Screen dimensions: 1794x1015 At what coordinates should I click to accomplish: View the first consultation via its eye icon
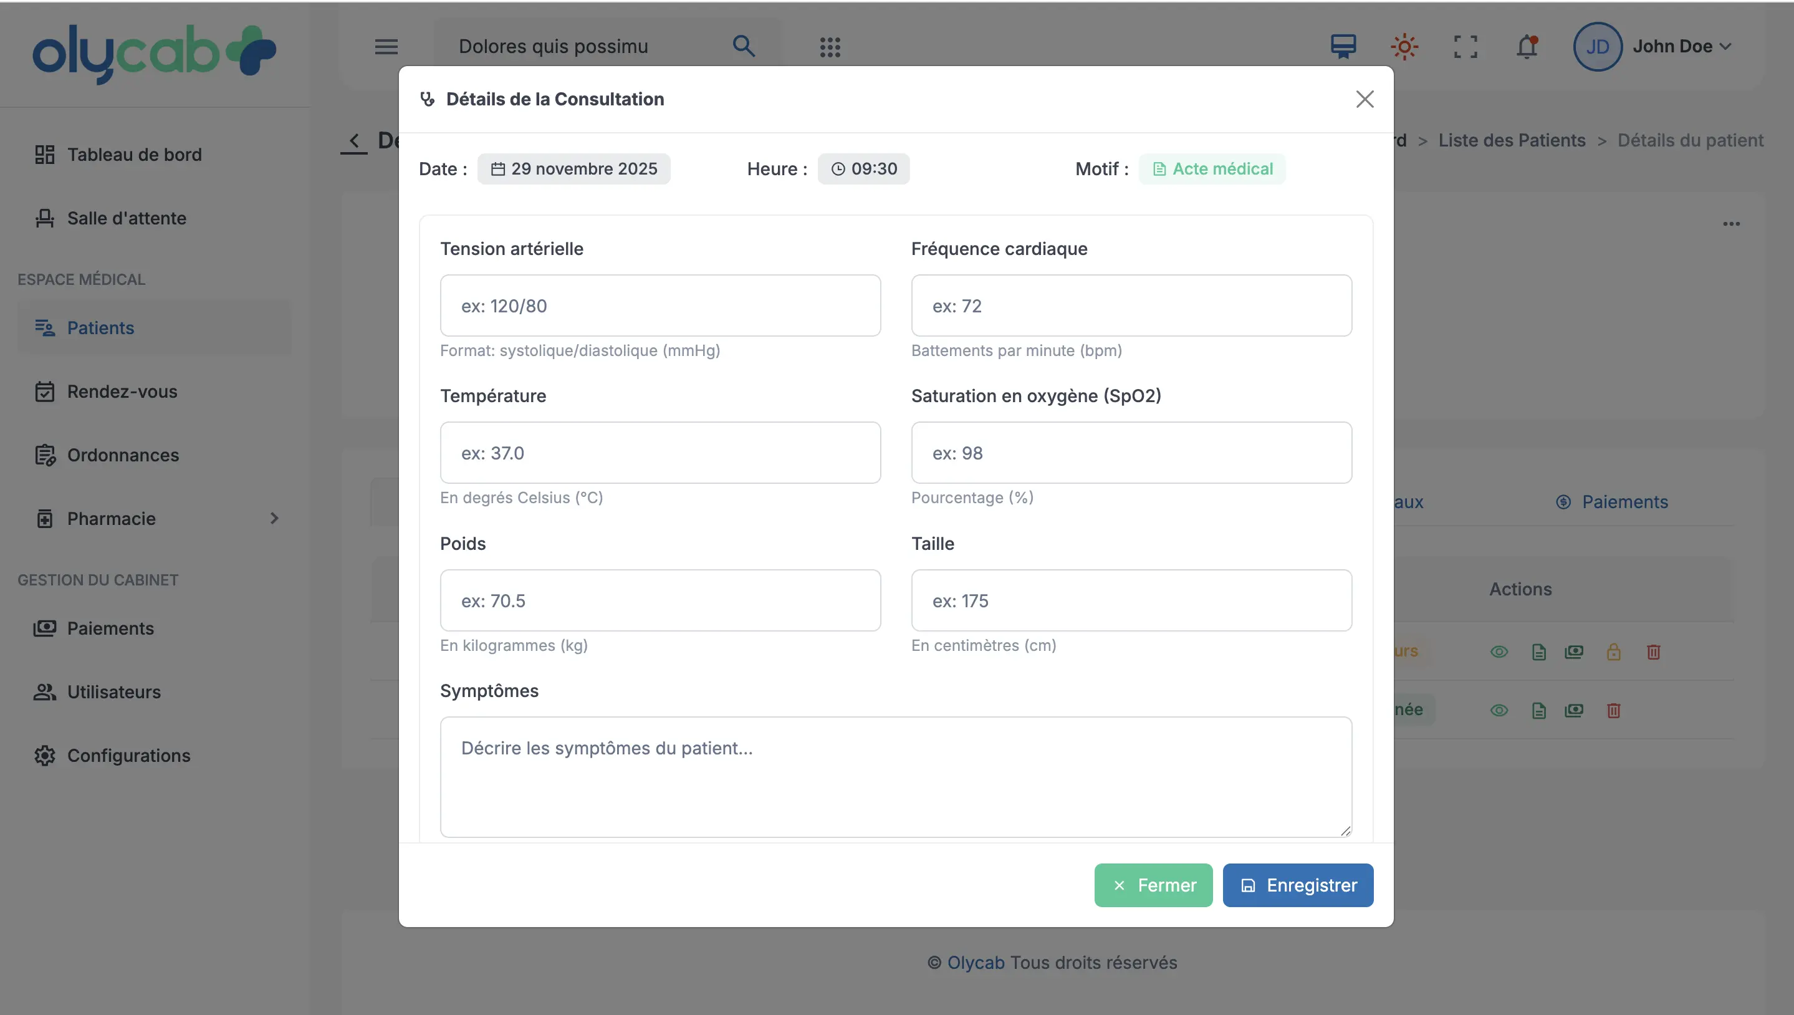coord(1499,652)
